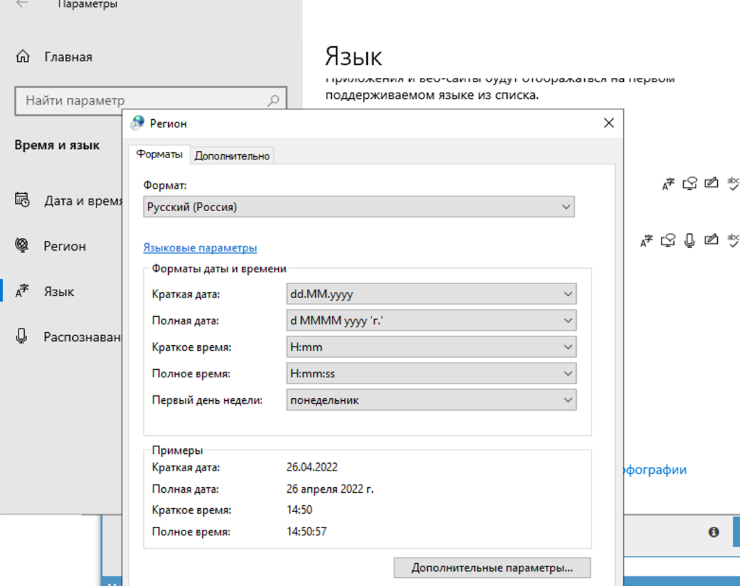
Task: Click the Найти параметр search field
Action: pos(142,101)
